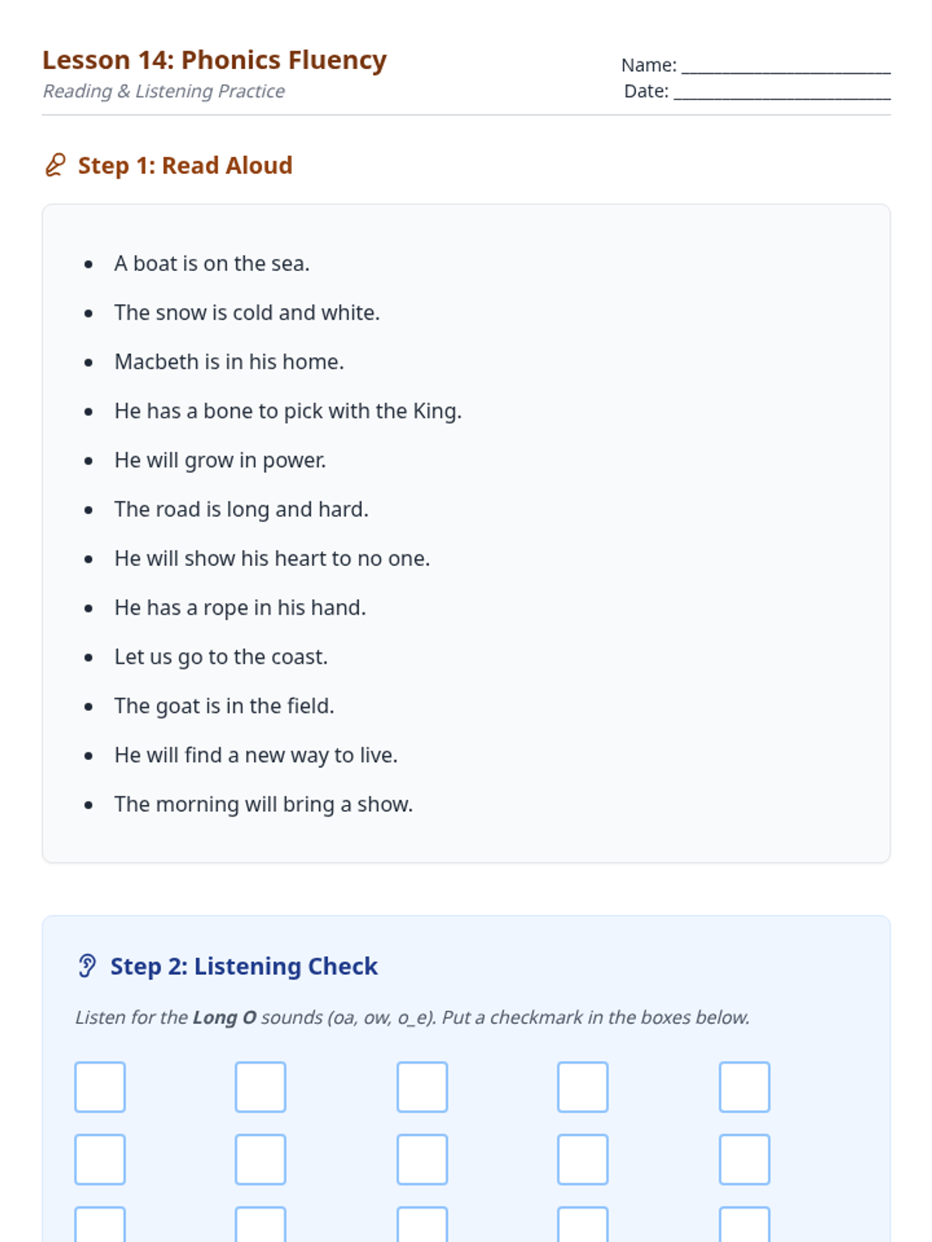Viewport: 932px width, 1242px height.
Task: Click the Step 2: Listening Check heading
Action: (x=243, y=966)
